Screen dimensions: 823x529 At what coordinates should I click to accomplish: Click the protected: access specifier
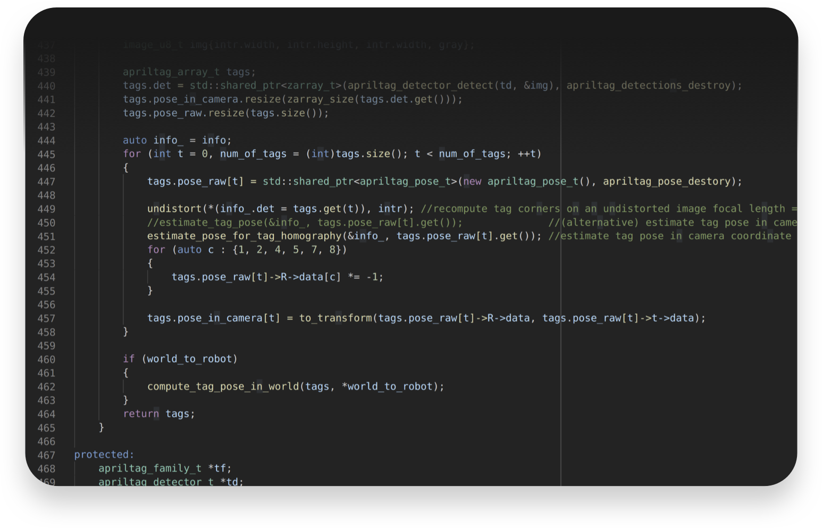[x=104, y=454]
